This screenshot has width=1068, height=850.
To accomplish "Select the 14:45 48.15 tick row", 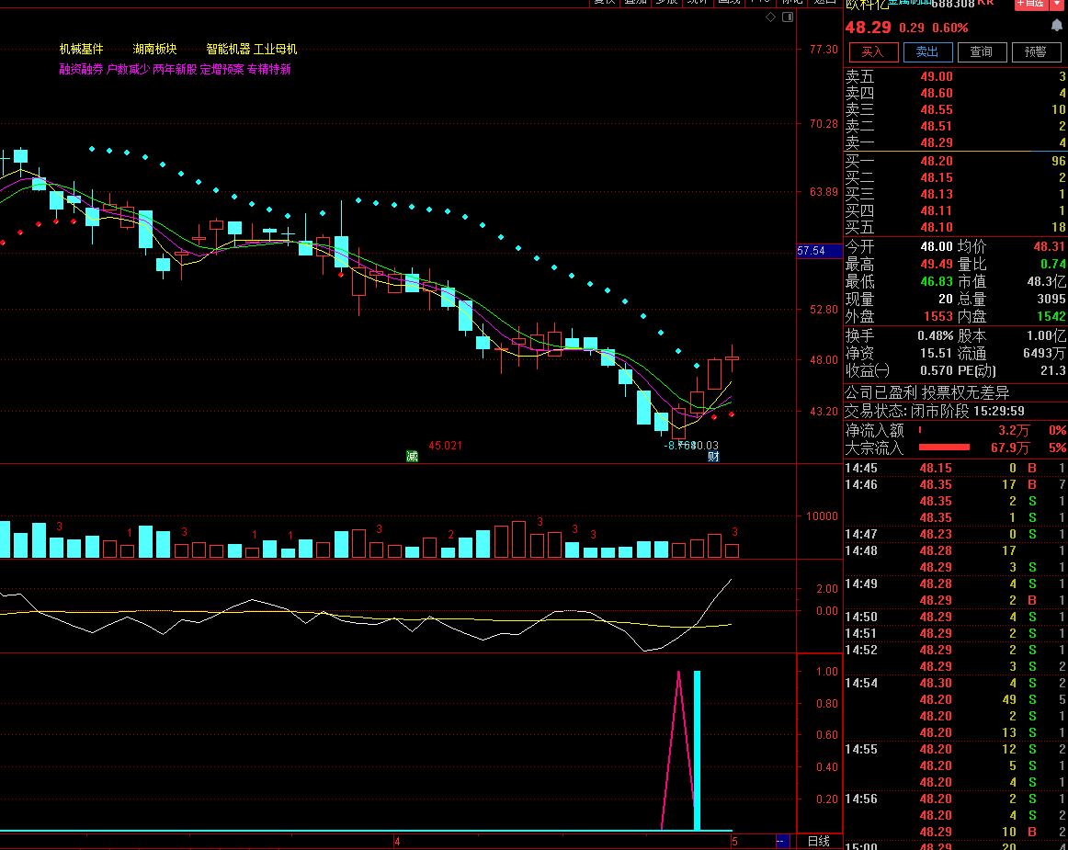I will click(956, 468).
